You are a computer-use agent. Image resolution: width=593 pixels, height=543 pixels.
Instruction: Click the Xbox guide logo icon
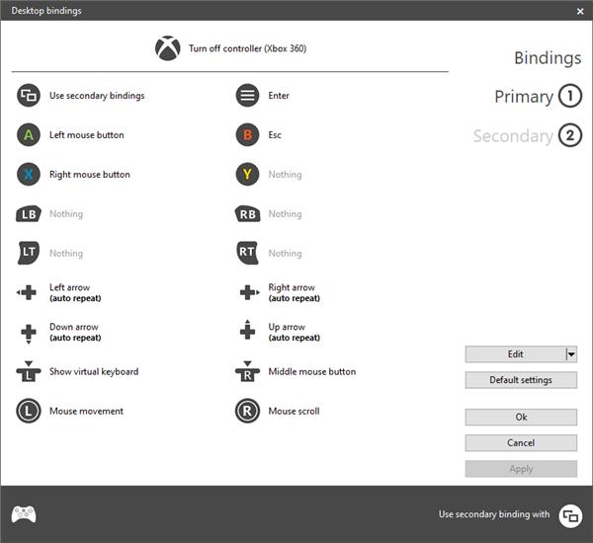click(168, 48)
